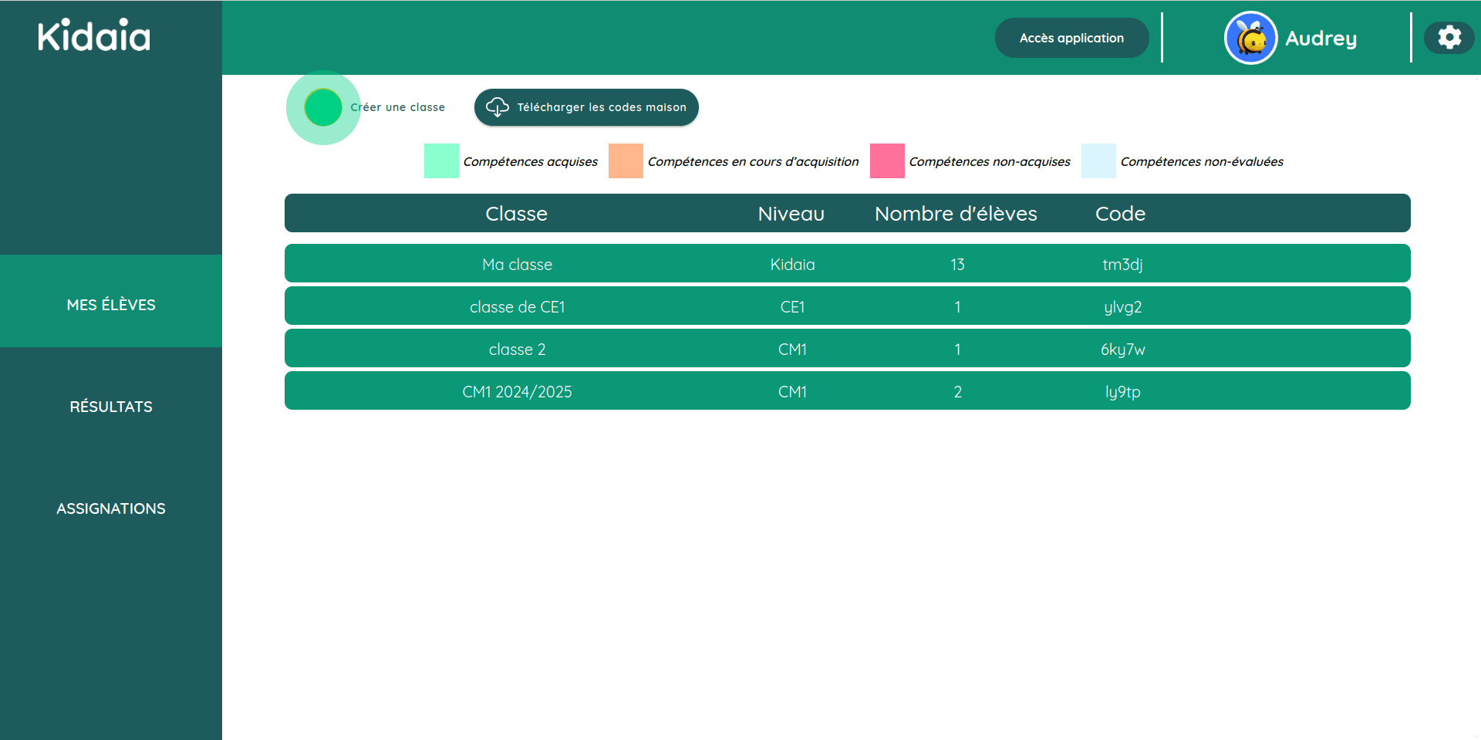Select the CM1 2024/2025 class row
This screenshot has width=1481, height=740.
coord(517,391)
